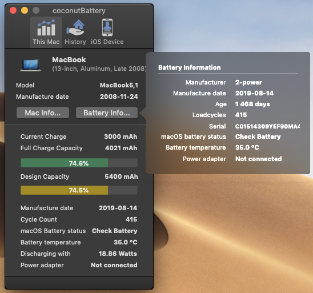Select main window Not connected adapter value

point(114,265)
